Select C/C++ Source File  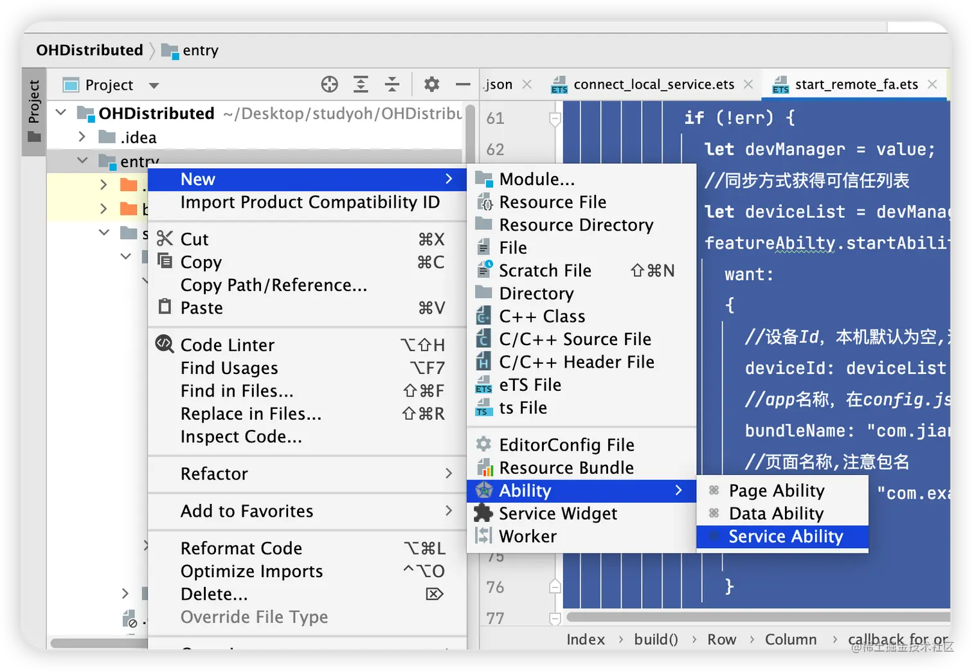[582, 339]
